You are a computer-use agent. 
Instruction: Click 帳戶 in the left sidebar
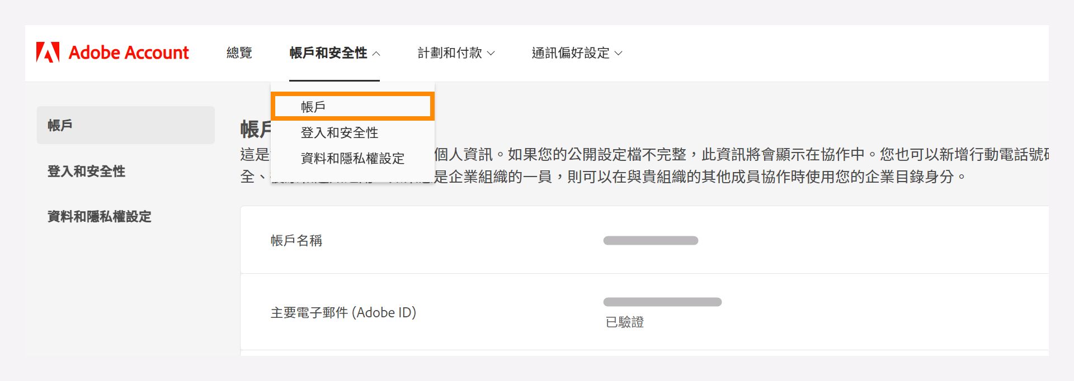pos(59,124)
